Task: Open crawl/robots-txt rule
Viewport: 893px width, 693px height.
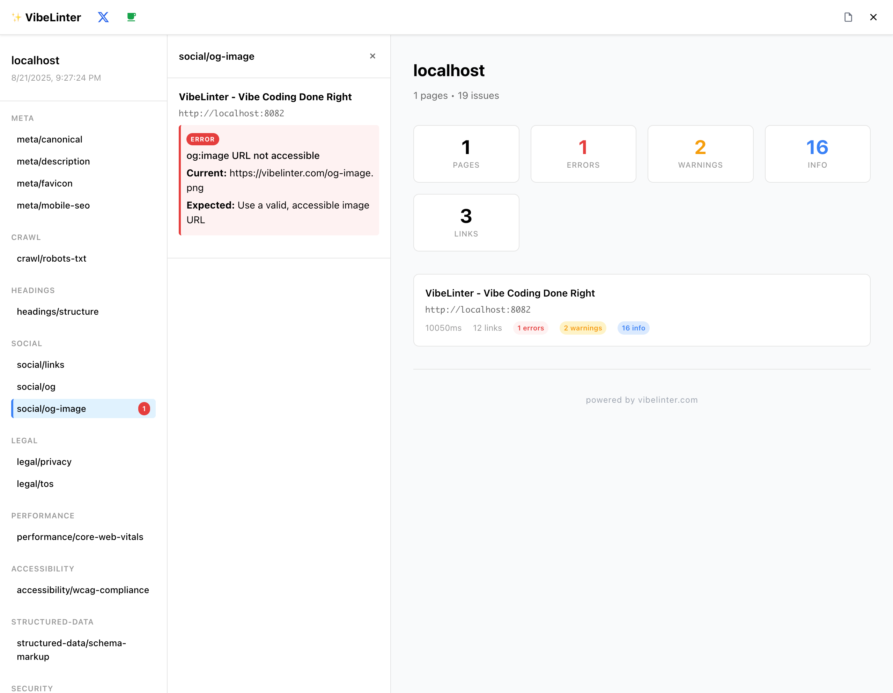Action: point(83,258)
